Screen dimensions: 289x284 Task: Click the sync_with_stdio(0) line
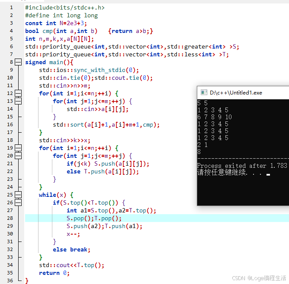point(89,70)
